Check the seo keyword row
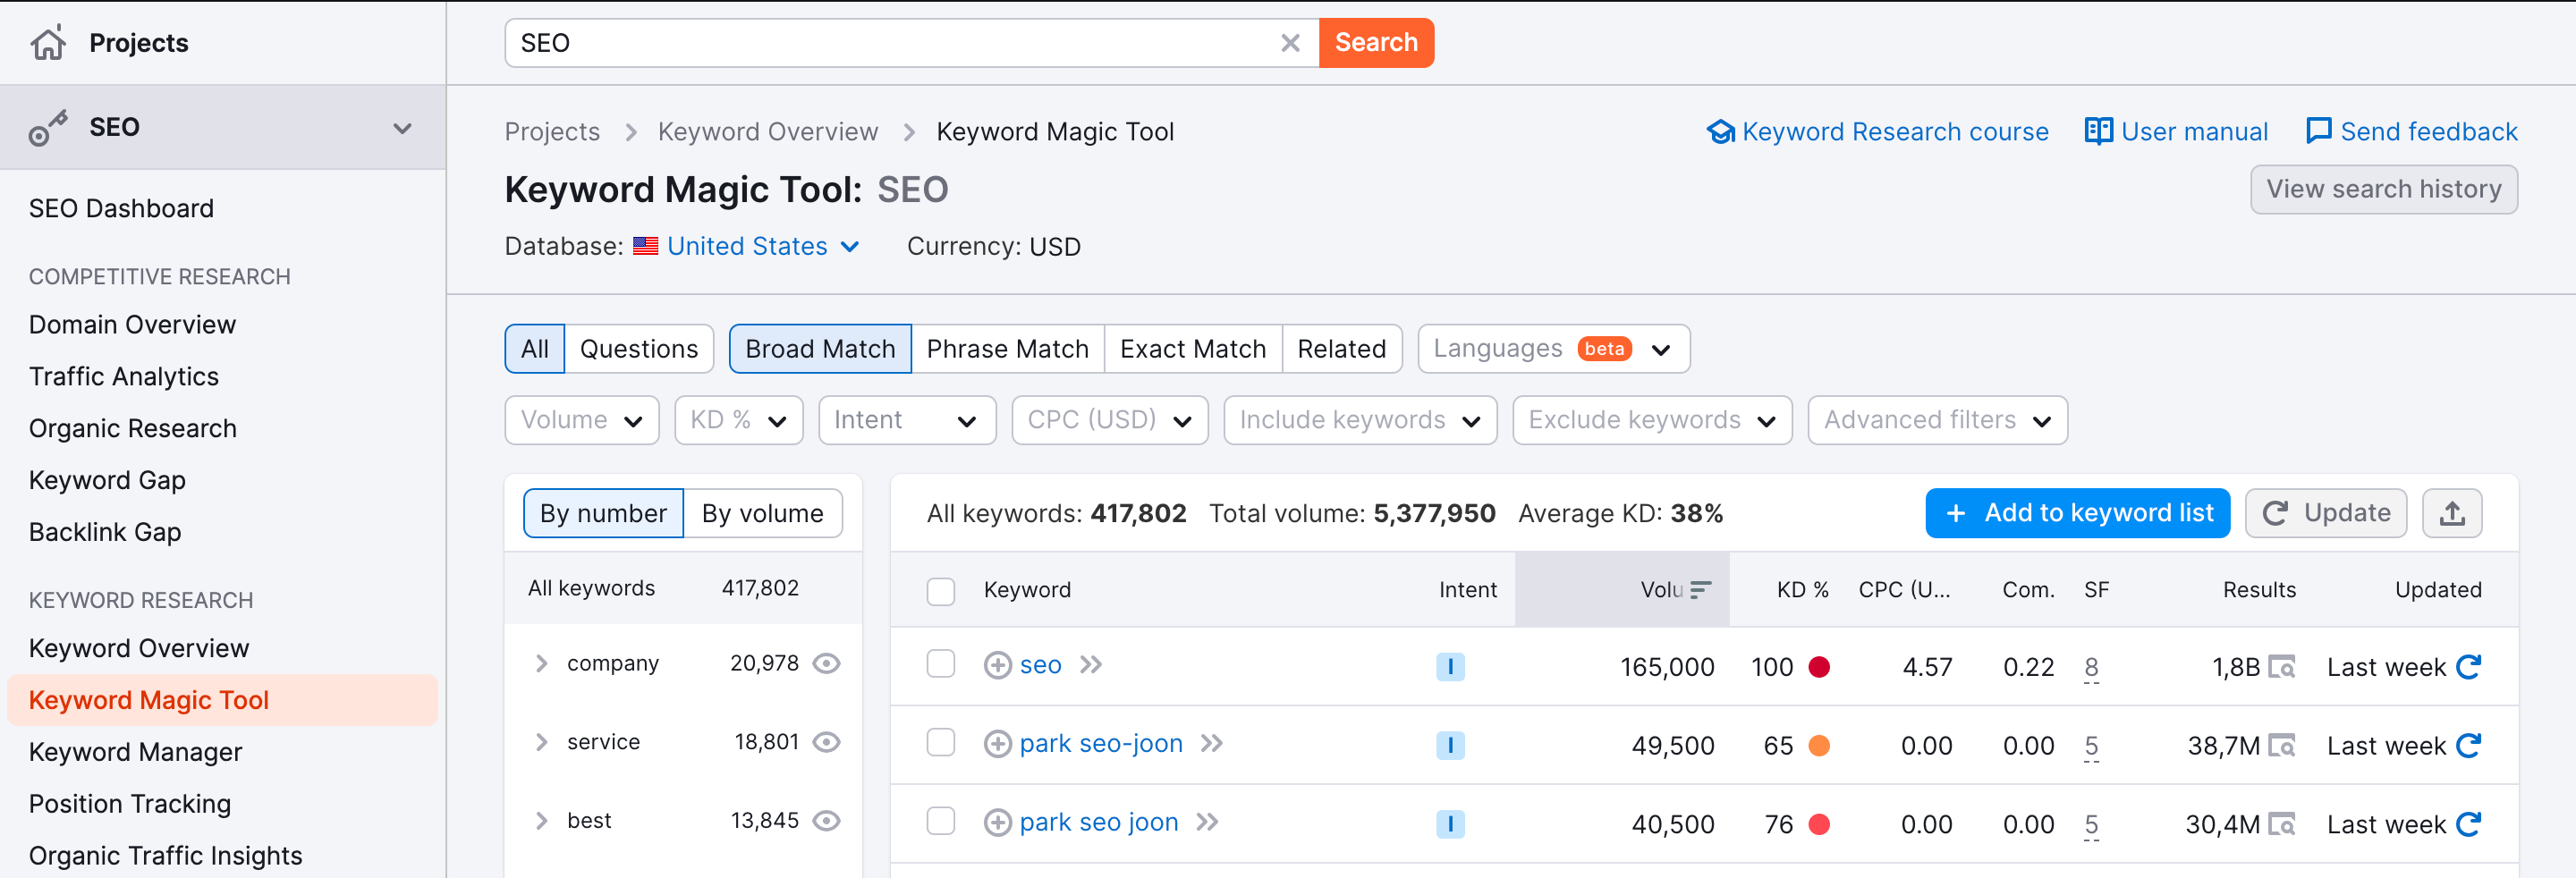The height and width of the screenshot is (878, 2576). 941,664
